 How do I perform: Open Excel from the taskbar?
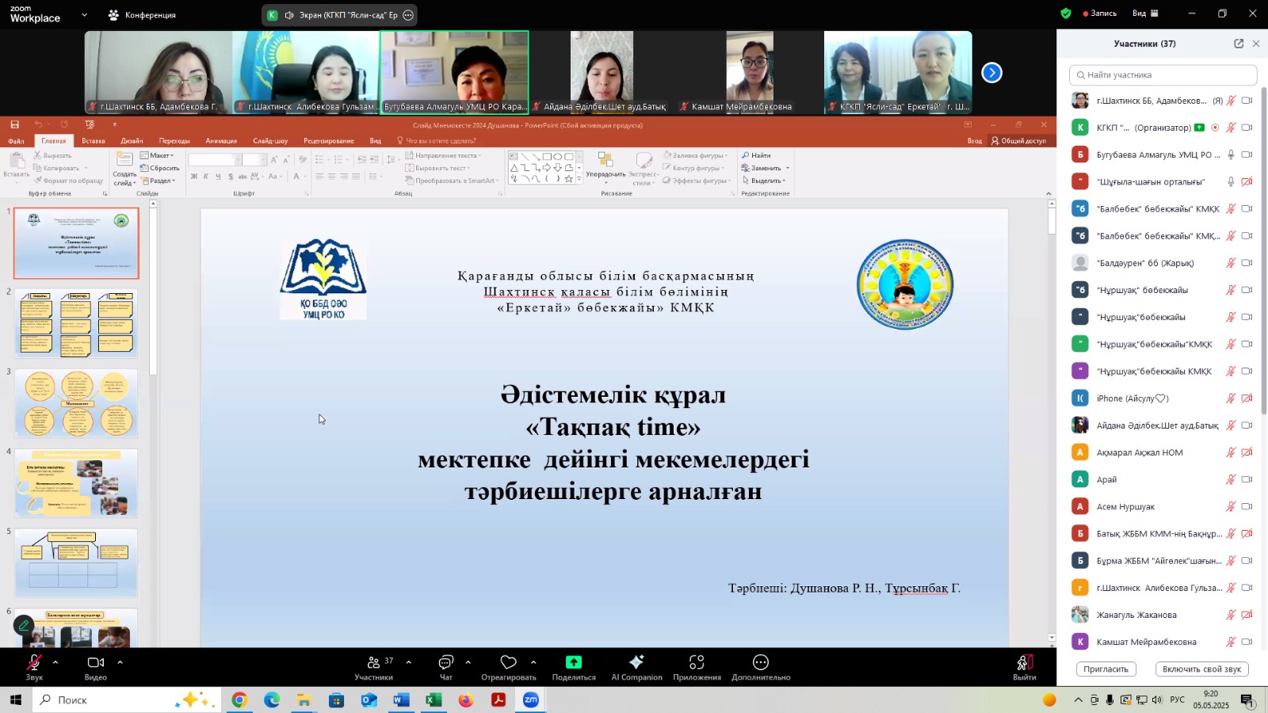click(x=433, y=700)
